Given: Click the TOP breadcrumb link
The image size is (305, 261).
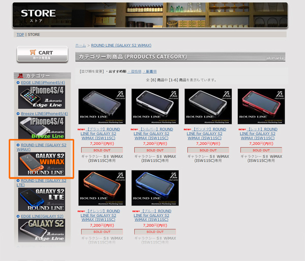Looking at the screenshot, I should [x=20, y=35].
